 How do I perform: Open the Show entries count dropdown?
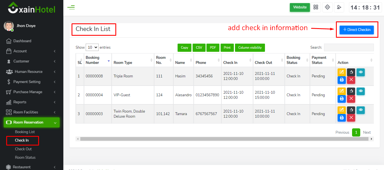(92, 47)
